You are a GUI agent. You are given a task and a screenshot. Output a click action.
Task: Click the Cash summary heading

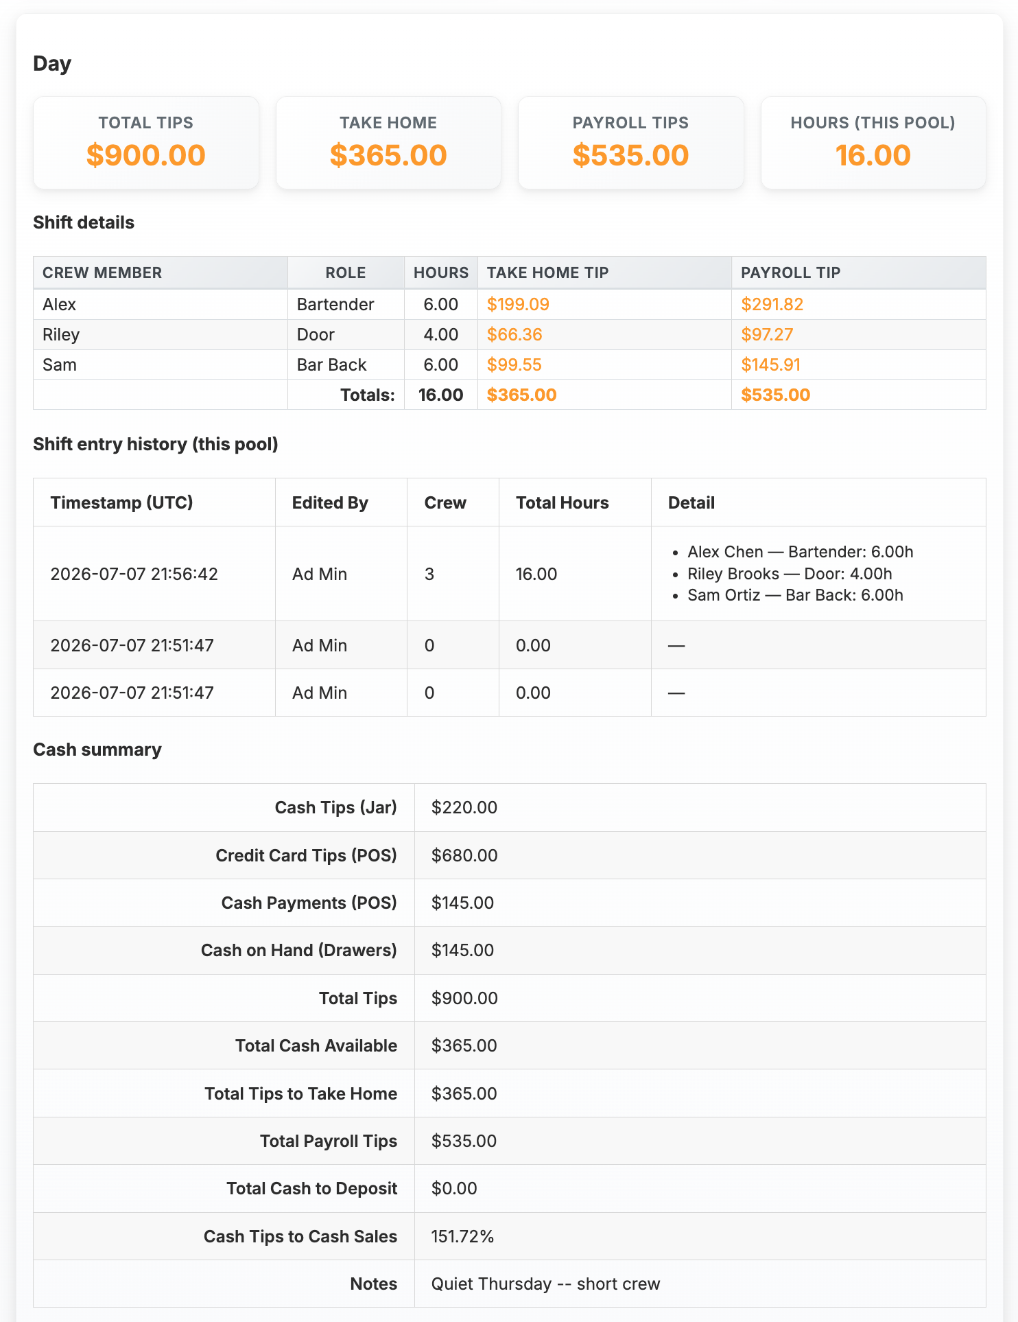click(x=97, y=750)
